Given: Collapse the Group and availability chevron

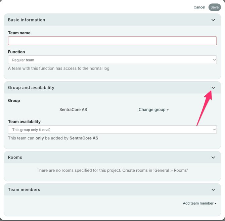Looking at the screenshot, I should (213, 88).
